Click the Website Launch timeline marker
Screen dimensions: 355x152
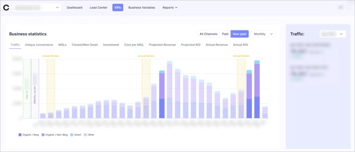click(35, 94)
